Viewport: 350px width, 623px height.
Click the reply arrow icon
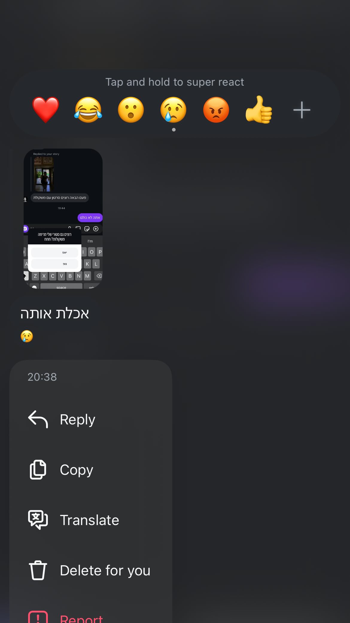(x=38, y=419)
